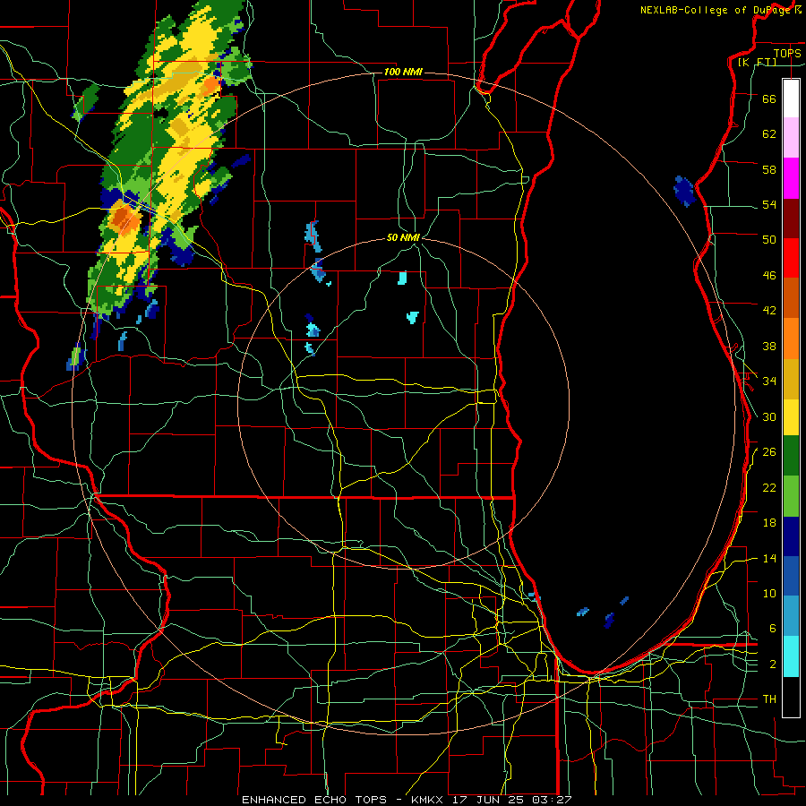Pick the light pink legend color segment
Image resolution: width=806 pixels, height=806 pixels.
[x=791, y=138]
